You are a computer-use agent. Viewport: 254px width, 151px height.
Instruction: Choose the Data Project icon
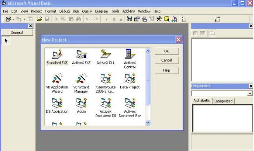point(130,79)
